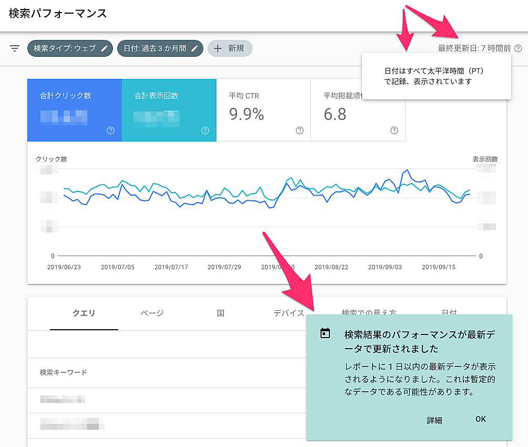Toggle the 平均 CTR metric card
Viewport: 528px width, 447px height.
tap(263, 110)
